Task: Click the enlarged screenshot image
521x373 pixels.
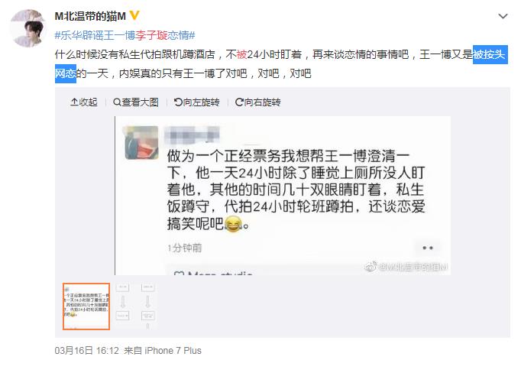Action: point(283,196)
